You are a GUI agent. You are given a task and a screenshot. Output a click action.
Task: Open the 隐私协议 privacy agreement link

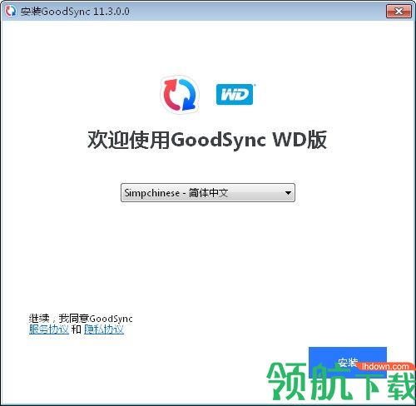(x=104, y=329)
